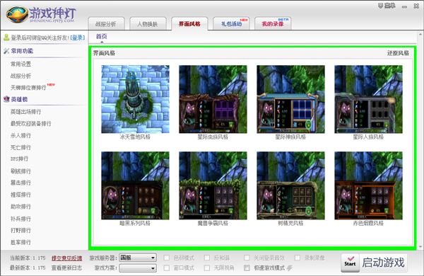Click the 提交意见反馈 link
The image size is (424, 276).
point(67,258)
